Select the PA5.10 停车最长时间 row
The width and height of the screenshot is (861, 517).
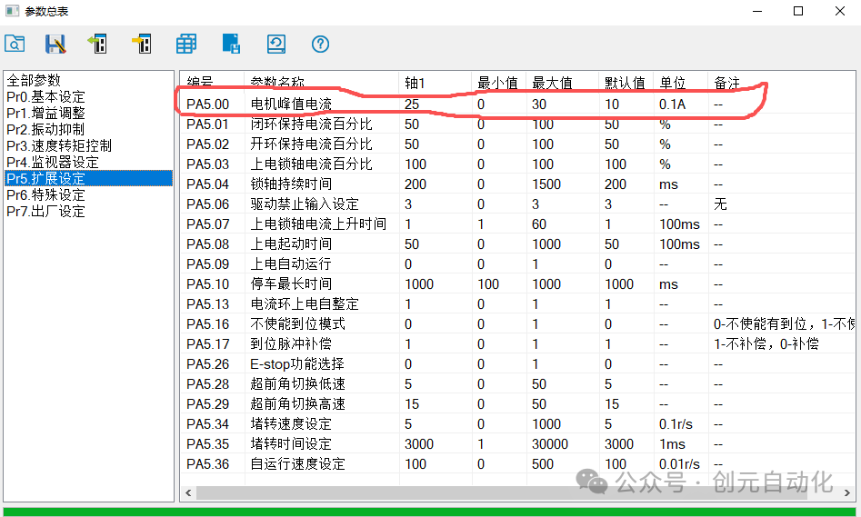point(518,284)
